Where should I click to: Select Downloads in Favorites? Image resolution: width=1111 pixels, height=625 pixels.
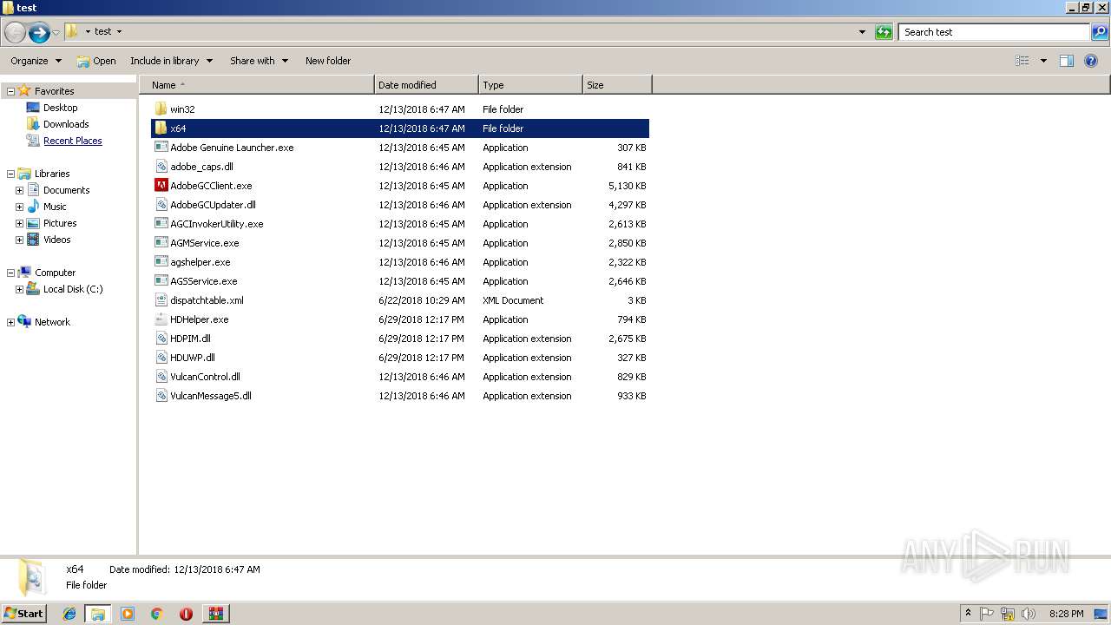coord(66,124)
